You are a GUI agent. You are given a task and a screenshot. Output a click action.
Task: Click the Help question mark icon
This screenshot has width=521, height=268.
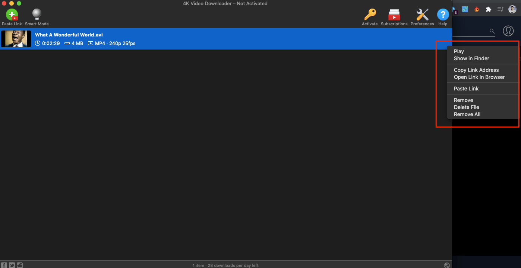(x=443, y=15)
